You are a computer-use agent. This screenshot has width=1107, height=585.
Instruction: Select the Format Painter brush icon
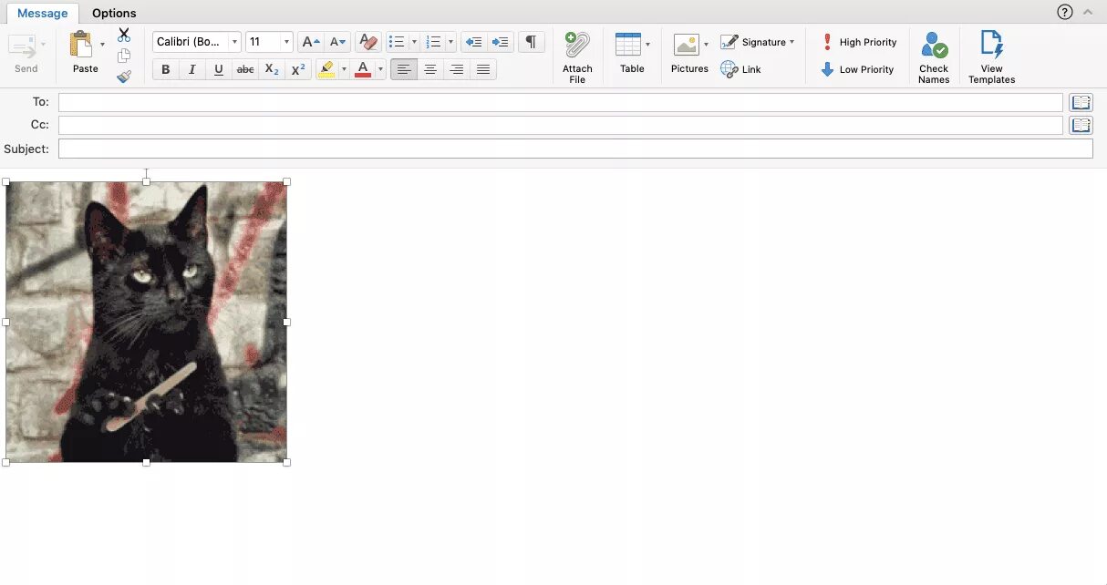pos(124,77)
